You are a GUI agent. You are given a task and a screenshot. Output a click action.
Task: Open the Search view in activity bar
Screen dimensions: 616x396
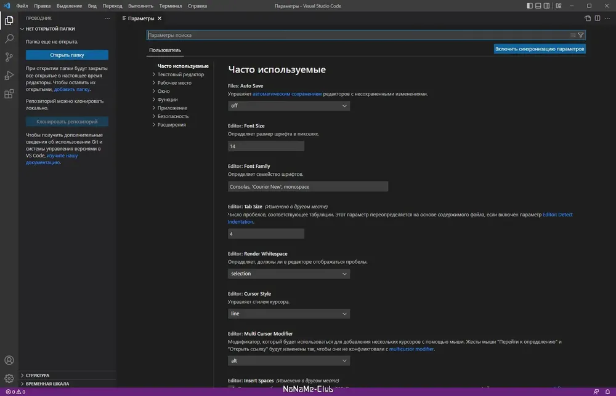[9, 38]
